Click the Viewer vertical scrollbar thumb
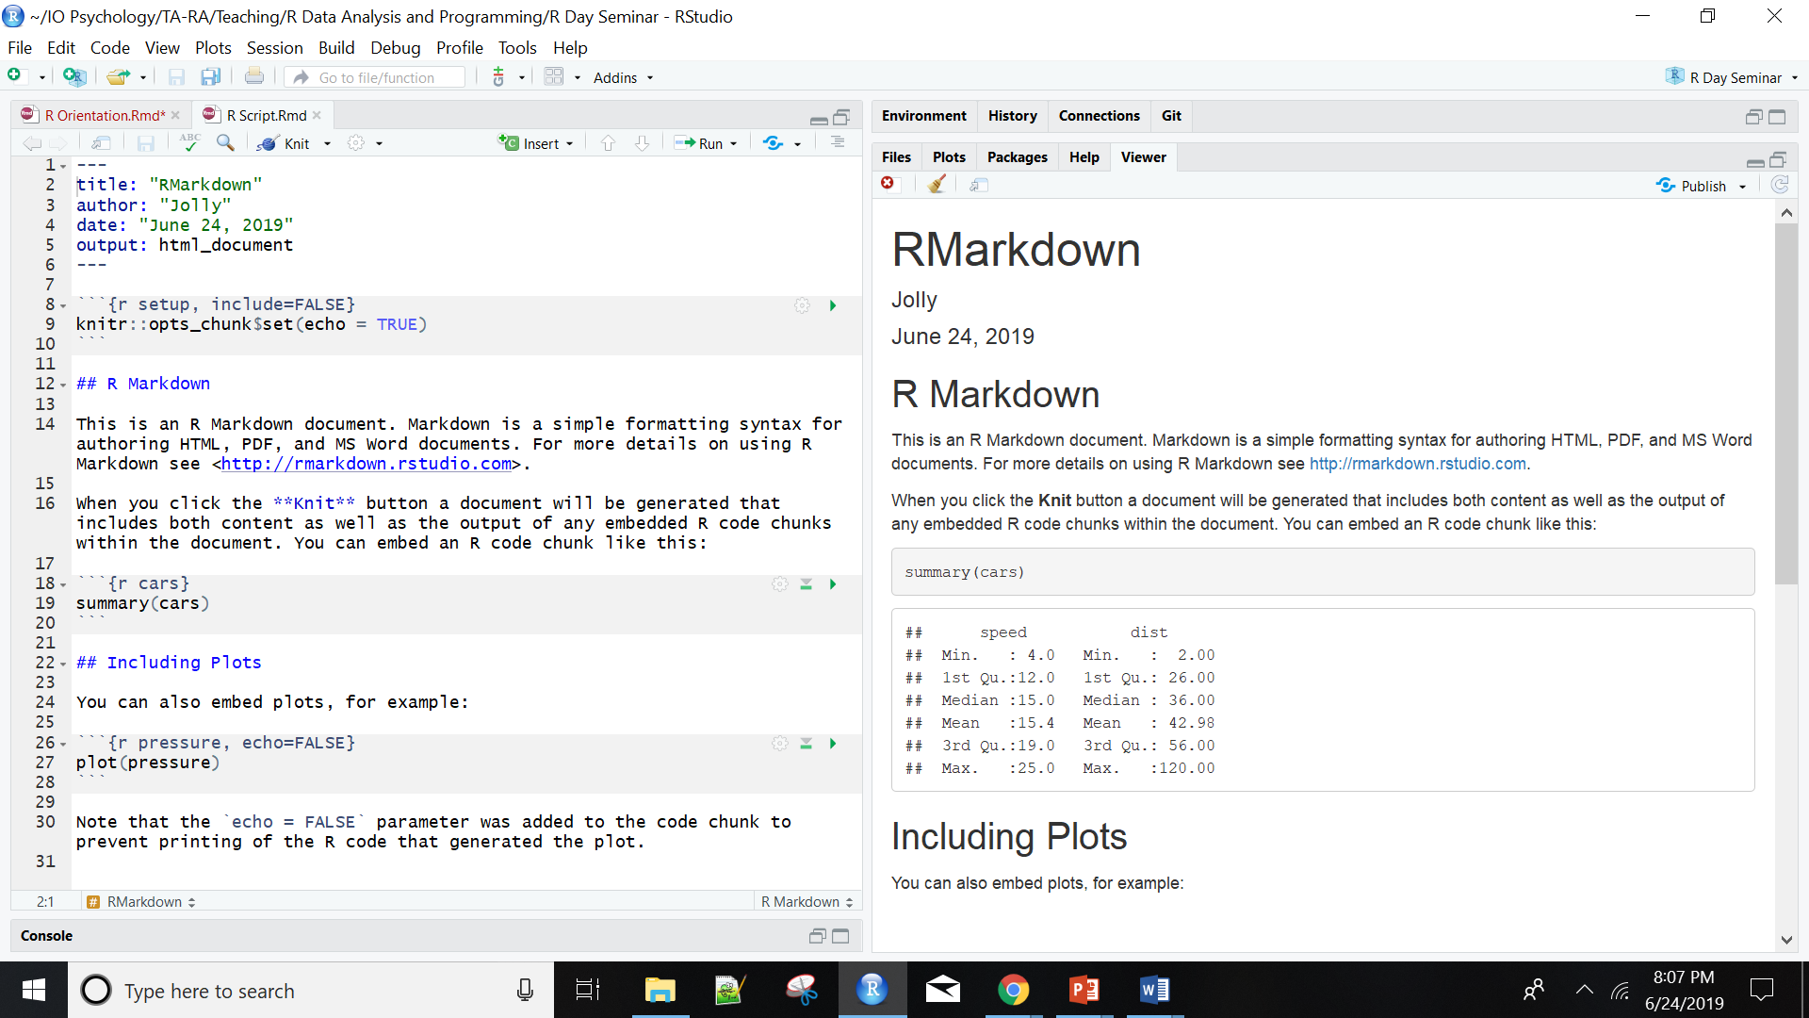1809x1018 pixels. (x=1785, y=403)
